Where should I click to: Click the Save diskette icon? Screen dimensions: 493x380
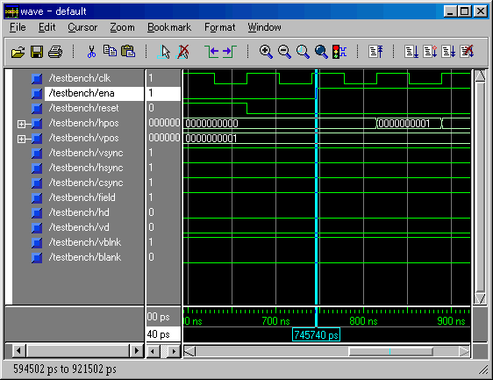coord(37,52)
